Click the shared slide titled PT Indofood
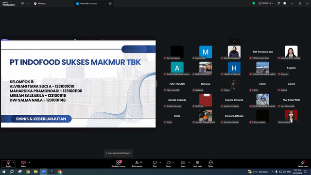The image size is (311, 175). [x=78, y=84]
